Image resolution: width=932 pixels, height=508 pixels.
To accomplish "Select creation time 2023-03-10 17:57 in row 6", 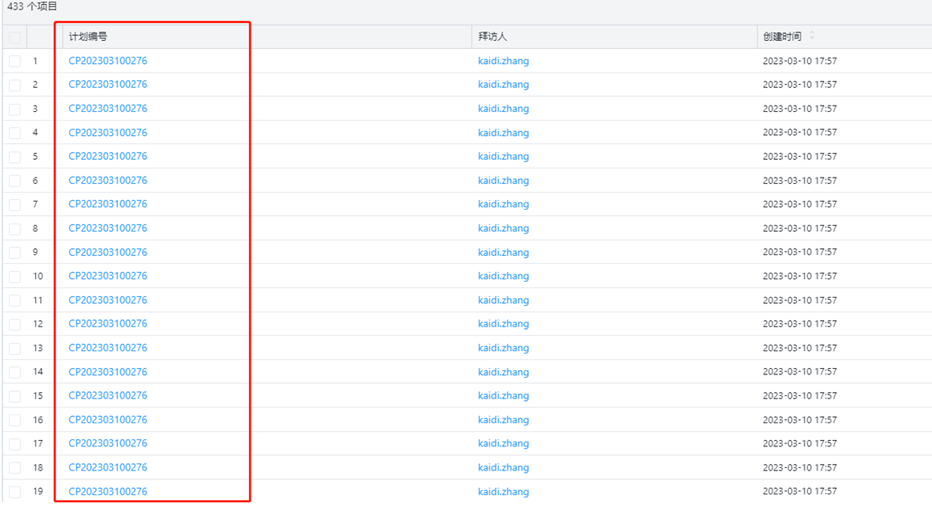I will [799, 180].
